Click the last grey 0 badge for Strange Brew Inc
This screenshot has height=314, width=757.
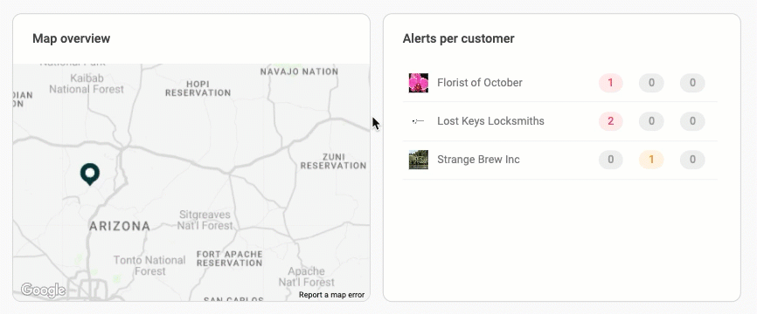coord(692,160)
